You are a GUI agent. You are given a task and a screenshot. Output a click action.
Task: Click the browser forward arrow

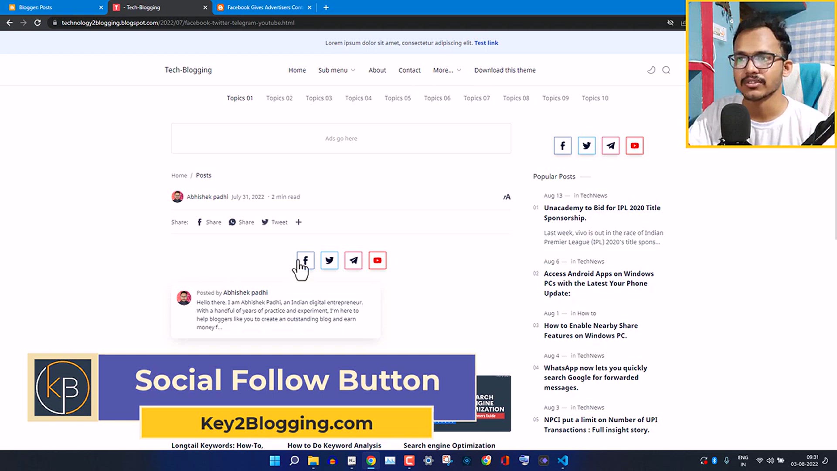coord(24,23)
